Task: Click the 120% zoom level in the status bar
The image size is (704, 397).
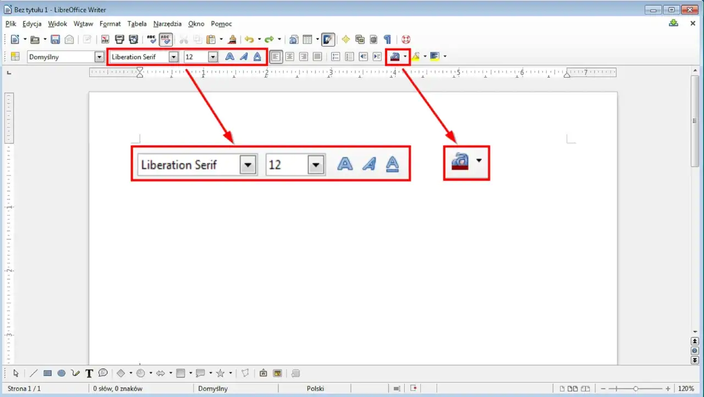Action: [686, 389]
